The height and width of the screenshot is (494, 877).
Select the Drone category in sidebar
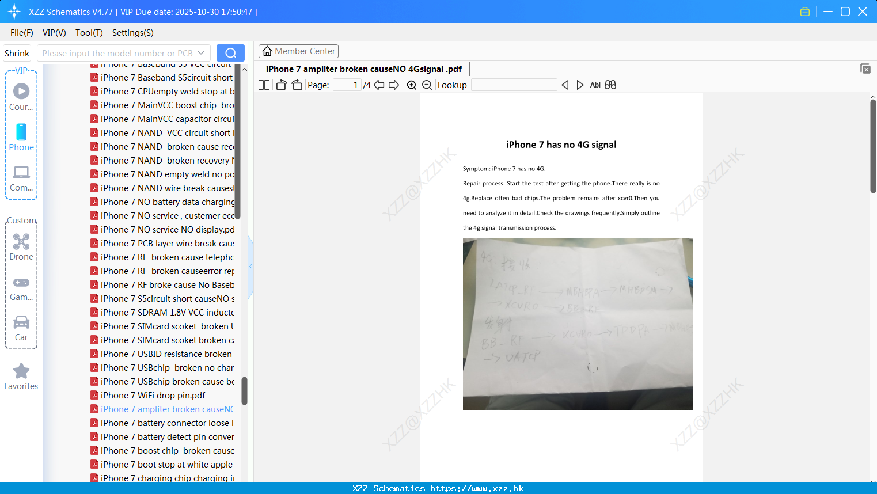pos(21,247)
